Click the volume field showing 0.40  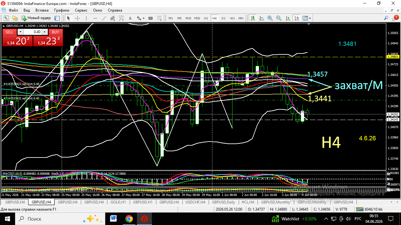click(x=33, y=32)
